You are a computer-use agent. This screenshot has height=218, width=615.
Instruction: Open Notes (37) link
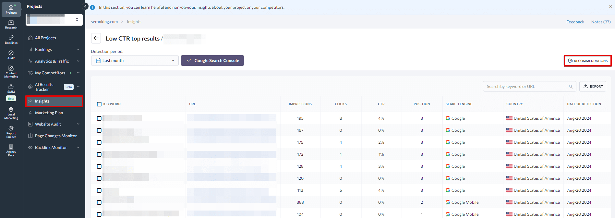[x=601, y=22]
